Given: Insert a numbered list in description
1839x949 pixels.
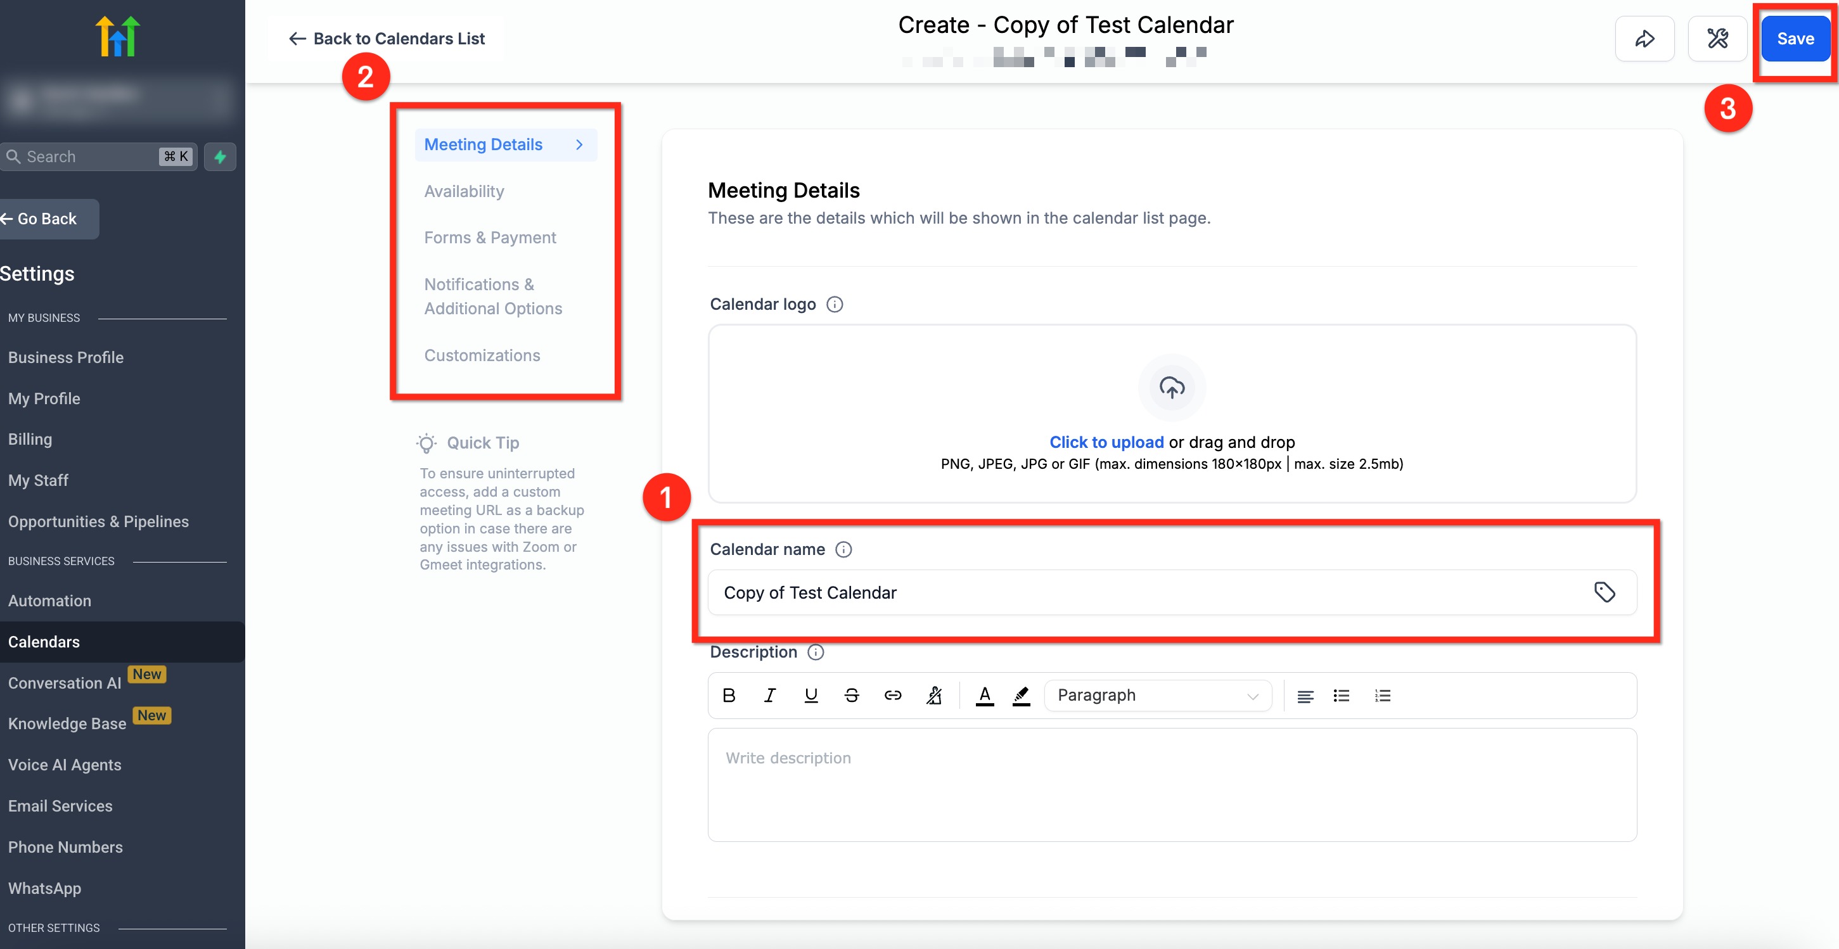Looking at the screenshot, I should [x=1382, y=695].
